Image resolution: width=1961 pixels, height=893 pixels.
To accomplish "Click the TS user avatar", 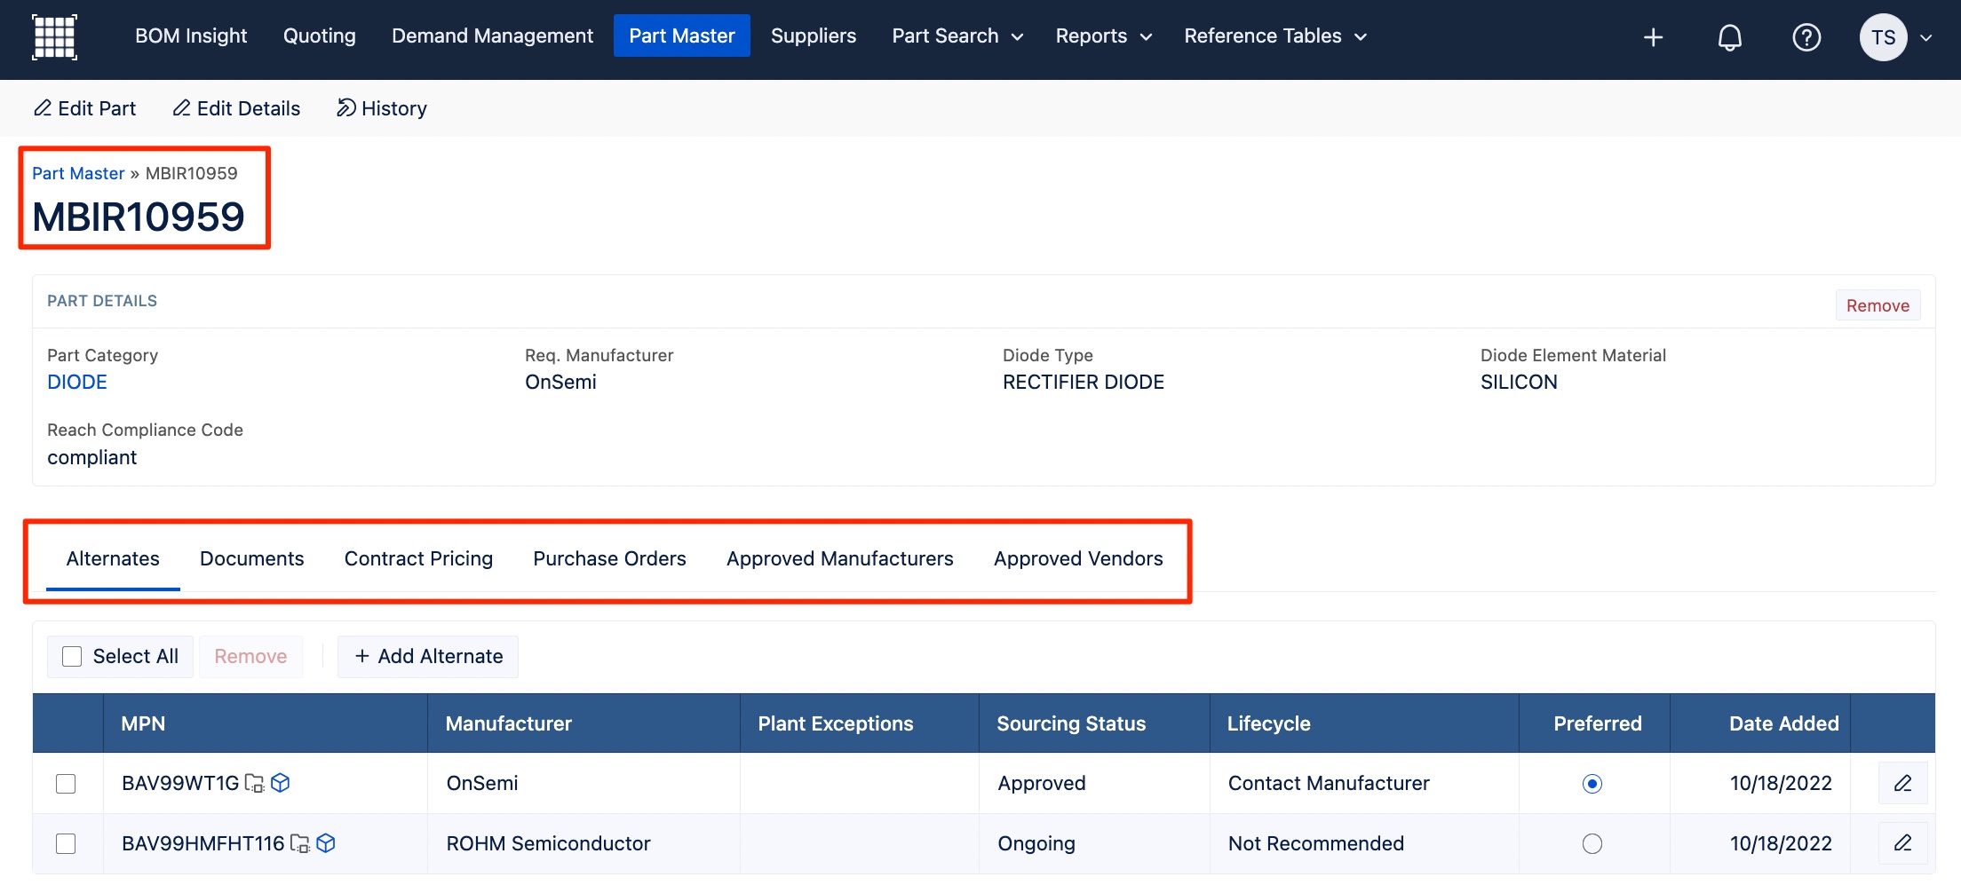I will (x=1883, y=37).
